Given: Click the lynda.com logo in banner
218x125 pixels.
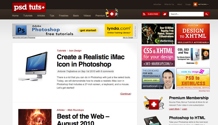Looking at the screenshot, I should pos(119,30).
